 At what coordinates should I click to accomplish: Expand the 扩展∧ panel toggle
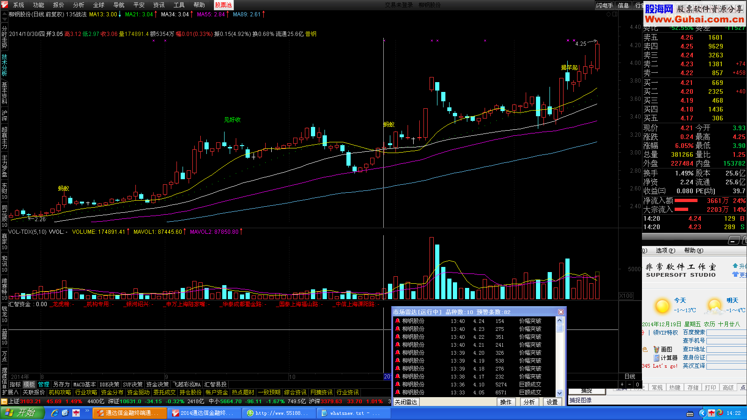pos(10,392)
